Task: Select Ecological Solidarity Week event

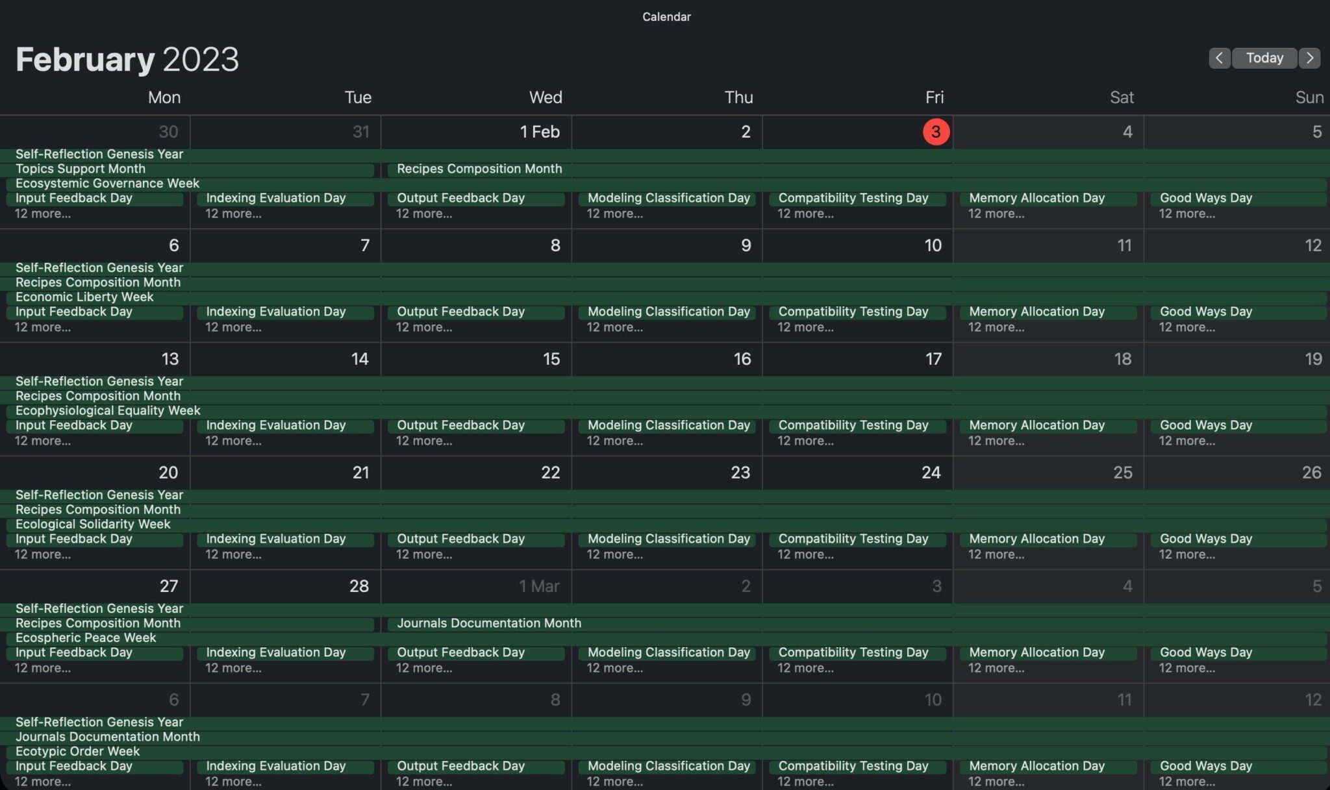Action: [93, 525]
